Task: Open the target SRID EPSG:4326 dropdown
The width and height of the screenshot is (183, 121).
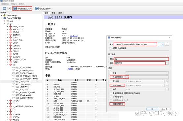Action: click(144, 85)
